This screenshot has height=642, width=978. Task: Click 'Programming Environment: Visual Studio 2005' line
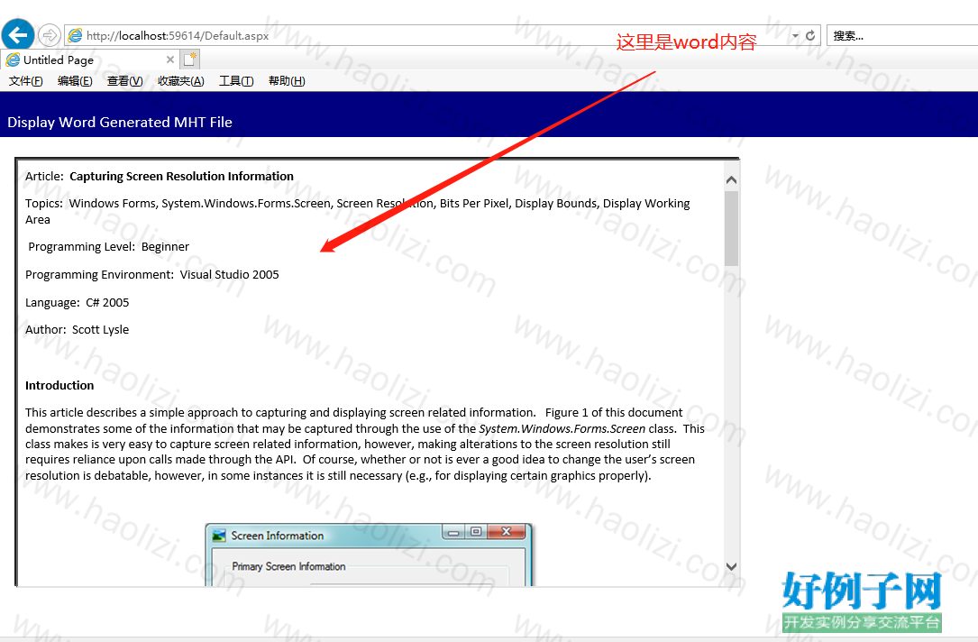click(152, 275)
